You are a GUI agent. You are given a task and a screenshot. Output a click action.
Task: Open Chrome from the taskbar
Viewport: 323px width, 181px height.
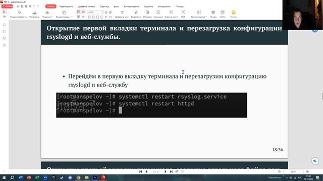point(78,177)
